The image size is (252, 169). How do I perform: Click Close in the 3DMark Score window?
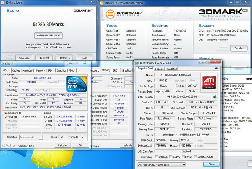84,58
